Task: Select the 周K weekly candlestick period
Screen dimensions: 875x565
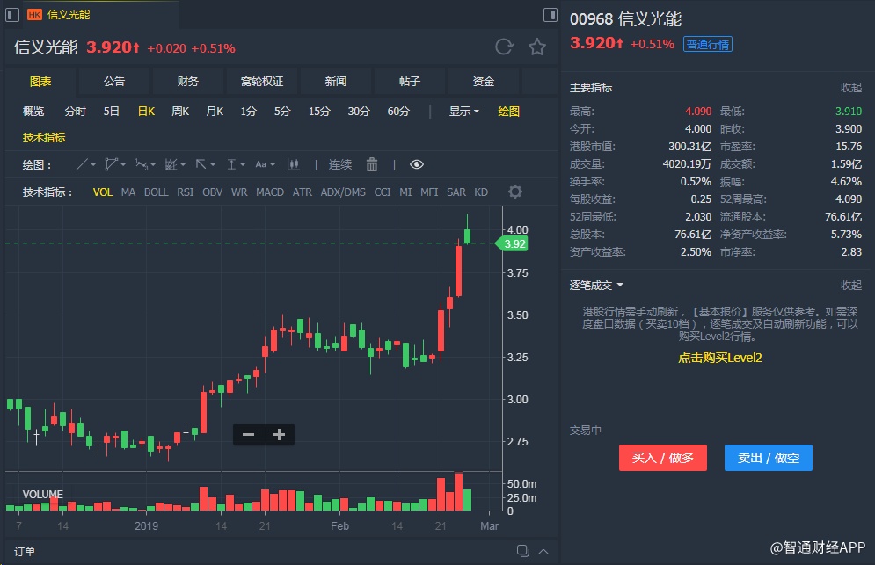Action: pos(180,112)
